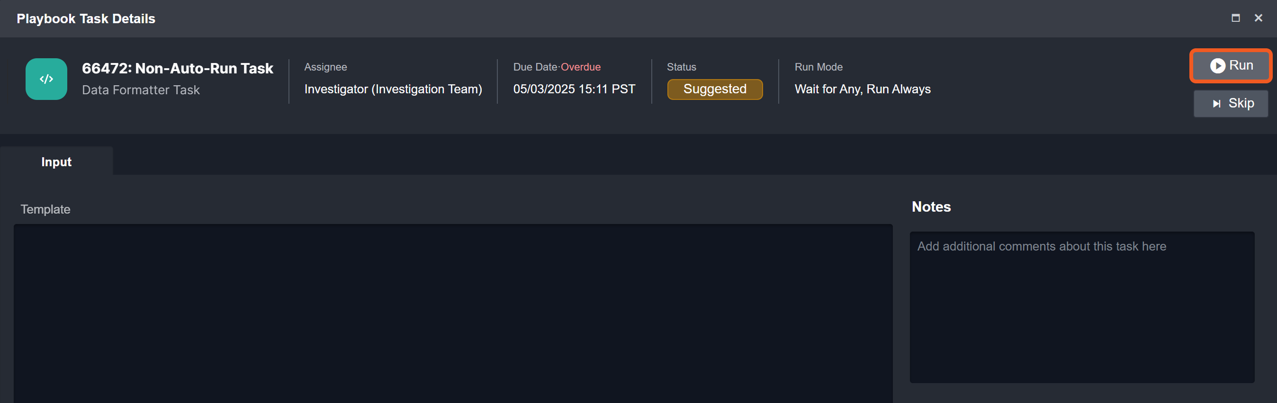
Task: Switch to the Input tab
Action: pyautogui.click(x=56, y=162)
